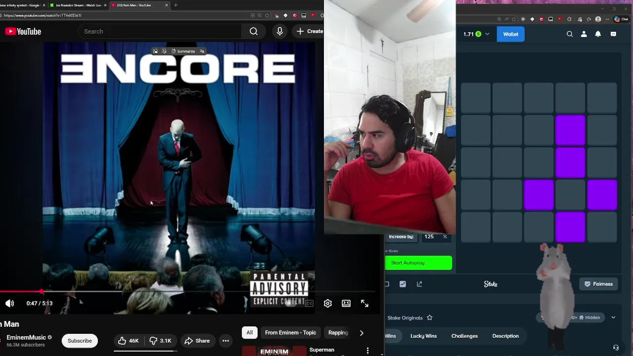633x356 pixels.
Task: Open Edge settings and more ellipsis
Action: [x=607, y=19]
